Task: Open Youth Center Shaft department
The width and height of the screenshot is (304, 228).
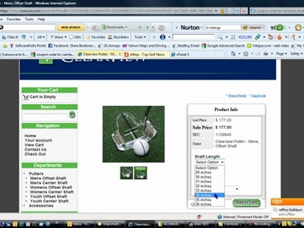Action: point(49,201)
